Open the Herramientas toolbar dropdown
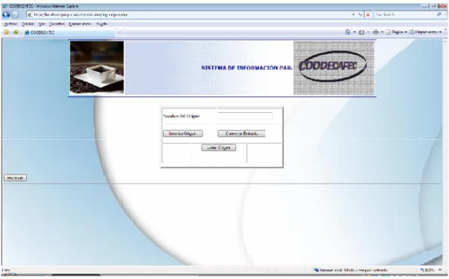This screenshot has height=279, width=449. pyautogui.click(x=426, y=32)
